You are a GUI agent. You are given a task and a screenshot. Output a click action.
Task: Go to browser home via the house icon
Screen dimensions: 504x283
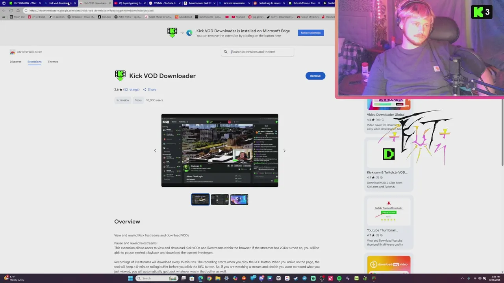18,11
